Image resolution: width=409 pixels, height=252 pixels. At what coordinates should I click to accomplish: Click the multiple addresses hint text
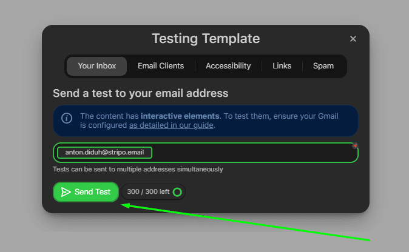[138, 169]
